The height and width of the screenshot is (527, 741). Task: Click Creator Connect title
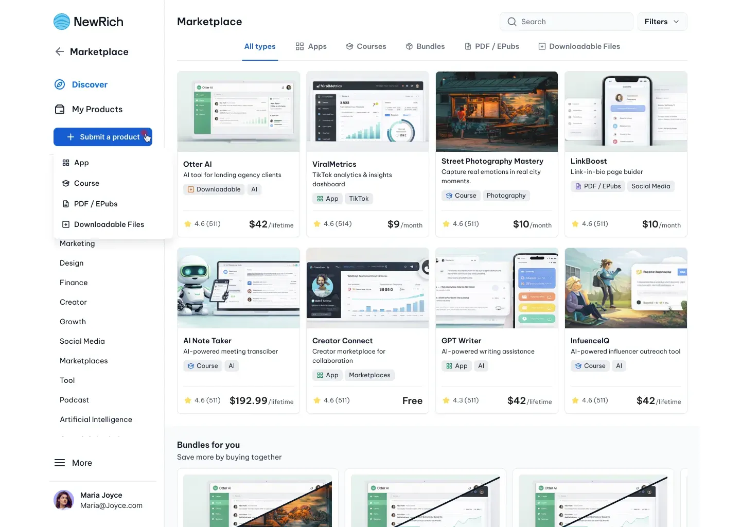pyautogui.click(x=342, y=341)
